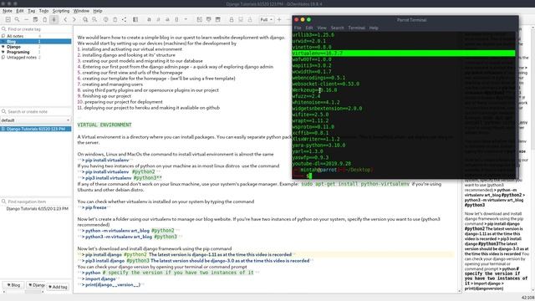Open the todo list calendar icon
This screenshot has height=301, width=535.
coord(35,20)
